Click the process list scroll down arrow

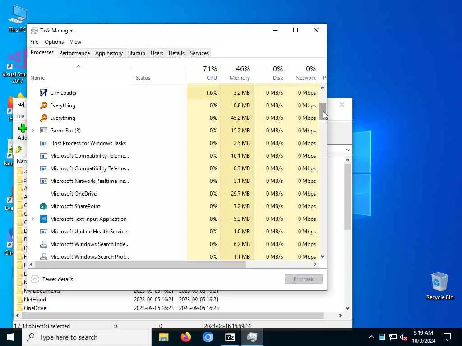point(323,257)
